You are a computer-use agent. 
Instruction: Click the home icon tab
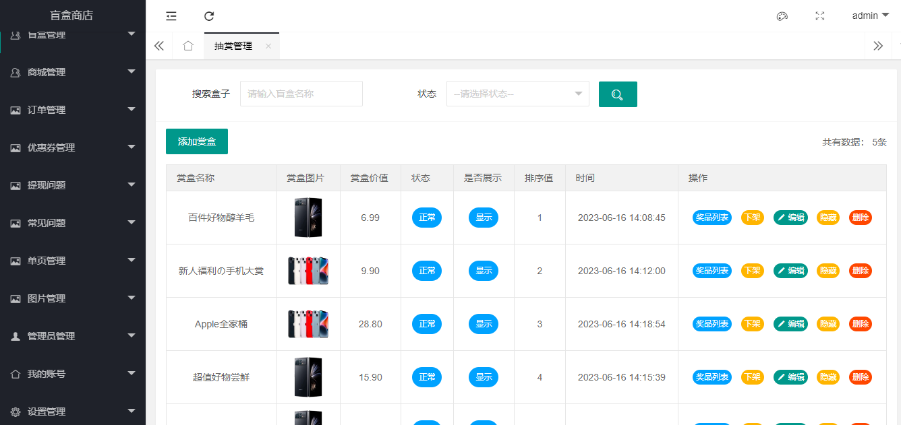pyautogui.click(x=188, y=46)
